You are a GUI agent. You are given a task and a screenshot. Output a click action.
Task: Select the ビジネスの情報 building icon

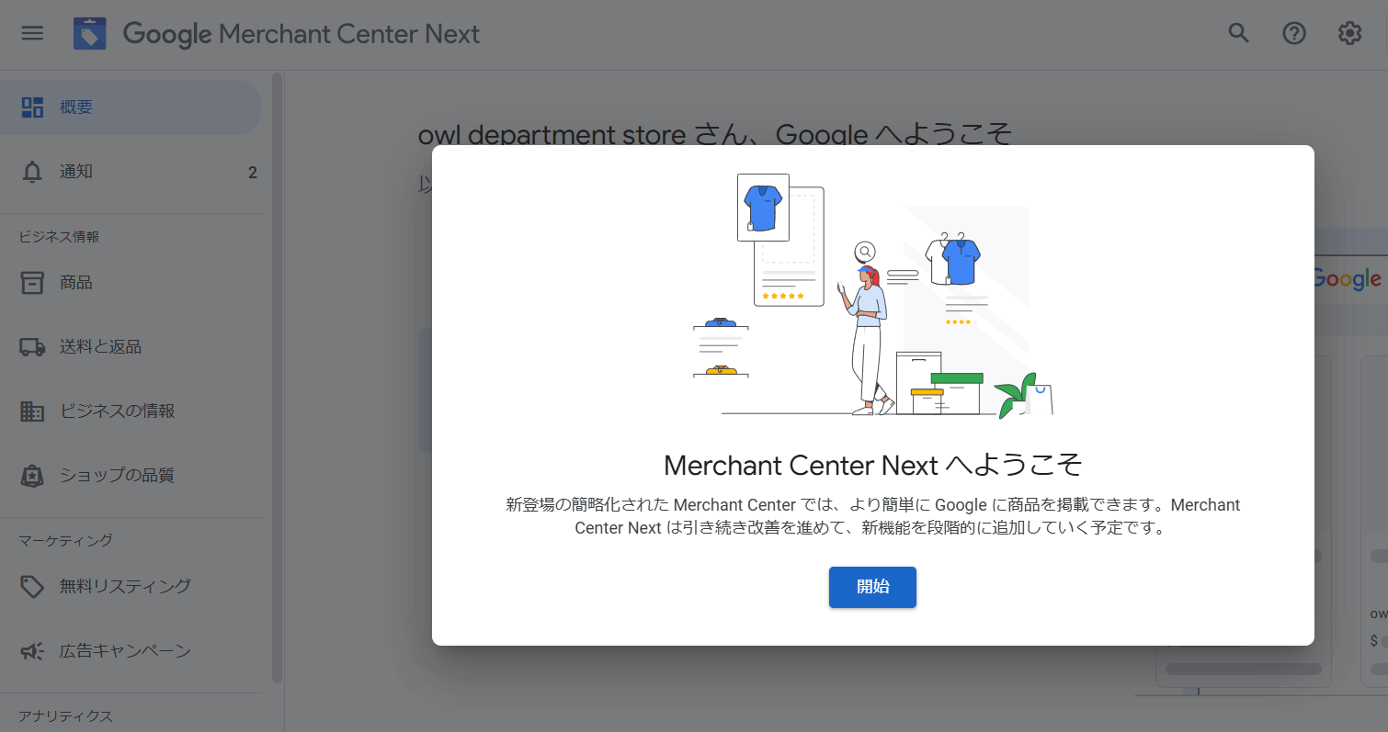click(32, 411)
